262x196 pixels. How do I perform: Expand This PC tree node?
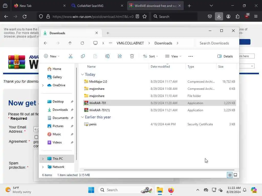[43, 159]
